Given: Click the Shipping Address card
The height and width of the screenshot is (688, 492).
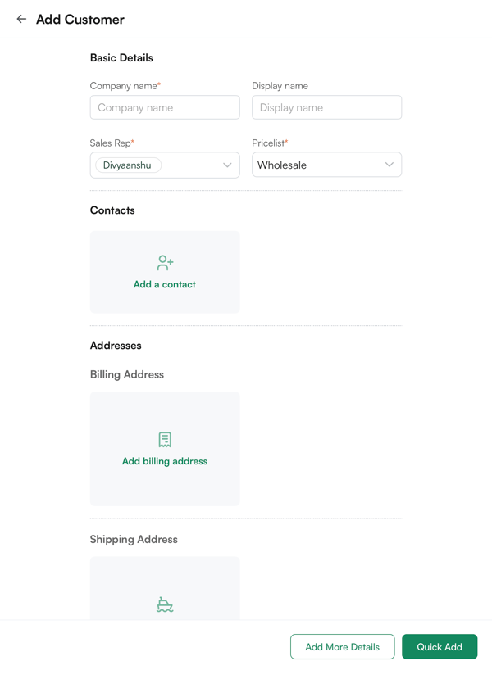Looking at the screenshot, I should 164,590.
